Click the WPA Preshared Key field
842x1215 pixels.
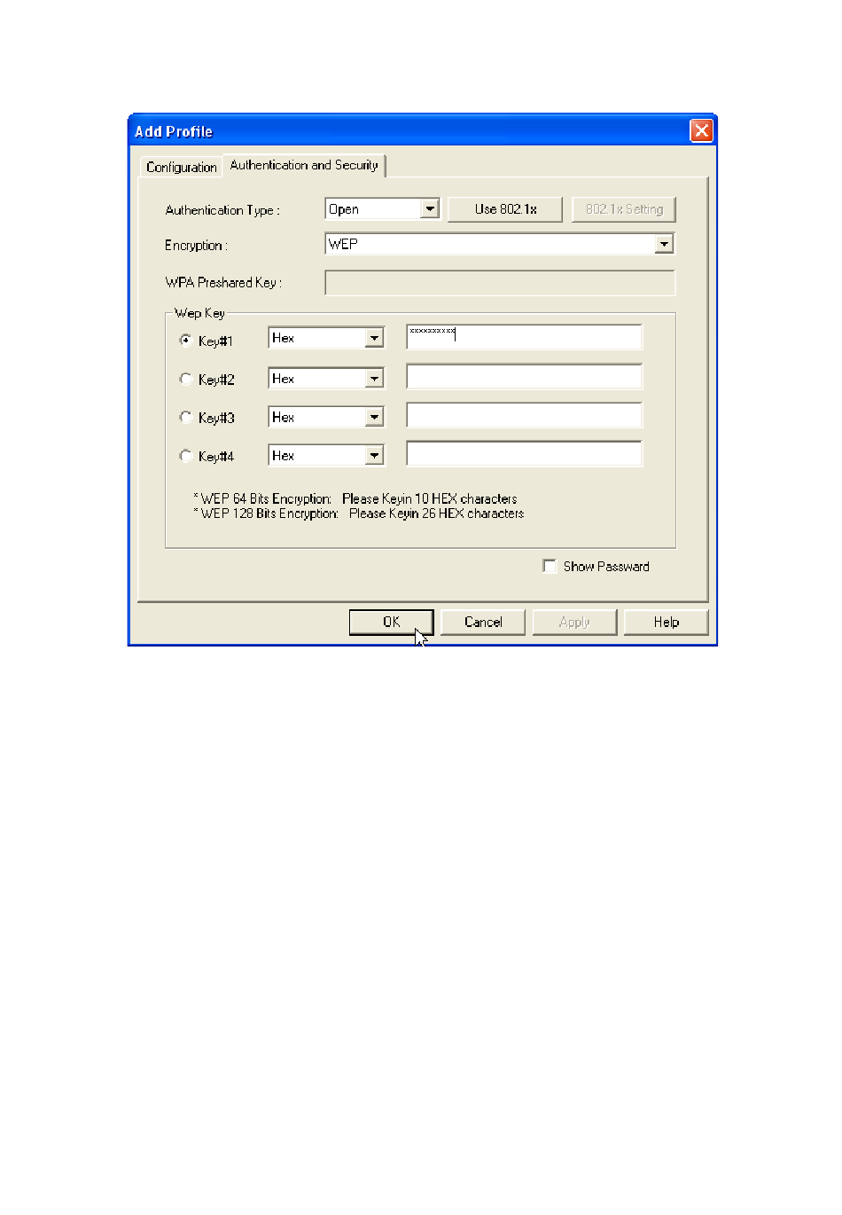click(x=500, y=283)
